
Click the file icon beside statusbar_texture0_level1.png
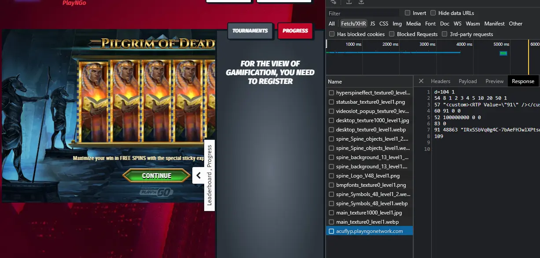[331, 102]
